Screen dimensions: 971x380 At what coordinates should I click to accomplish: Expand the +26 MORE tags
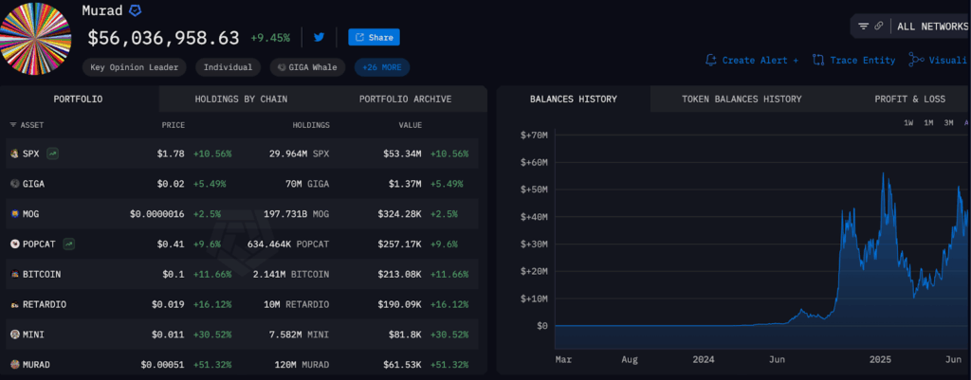(x=381, y=67)
